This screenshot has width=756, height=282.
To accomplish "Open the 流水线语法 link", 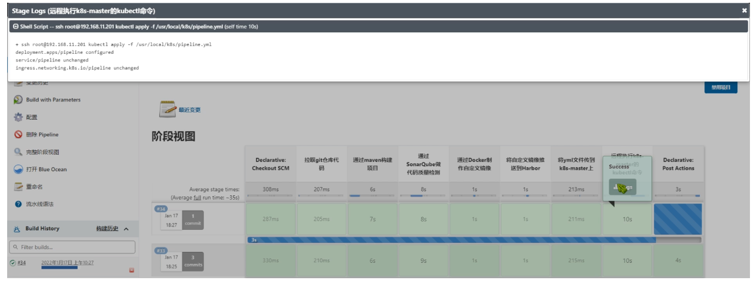I will pos(40,204).
